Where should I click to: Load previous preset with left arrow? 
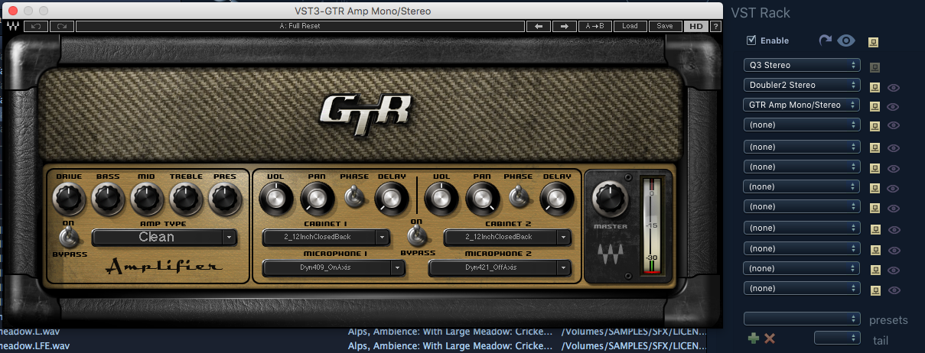539,26
